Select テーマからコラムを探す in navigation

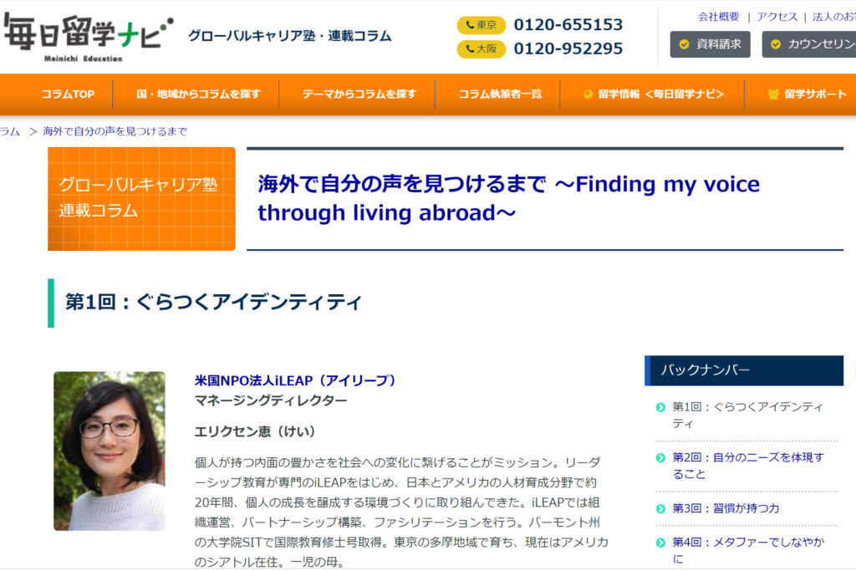(359, 94)
